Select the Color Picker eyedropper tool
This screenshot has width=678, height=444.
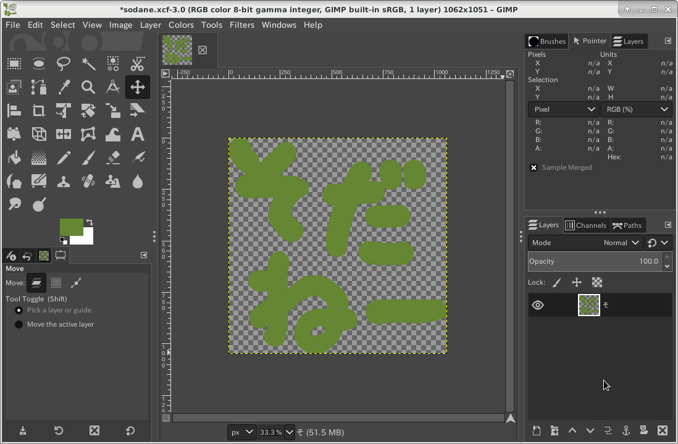pyautogui.click(x=64, y=87)
